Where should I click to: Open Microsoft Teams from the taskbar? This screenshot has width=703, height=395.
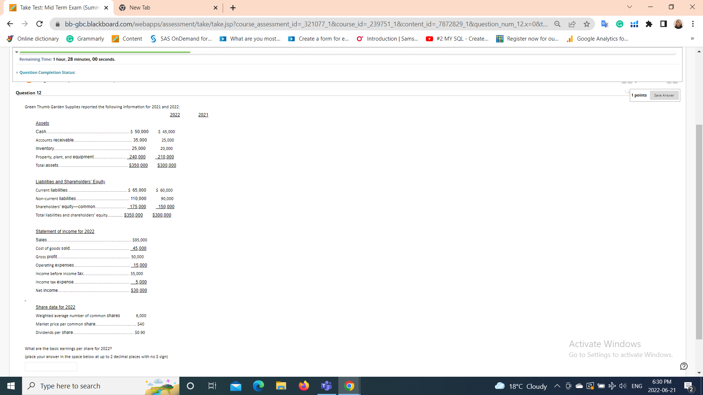[326, 386]
